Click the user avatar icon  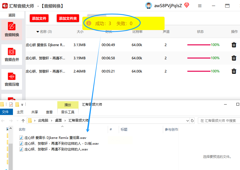point(149,6)
